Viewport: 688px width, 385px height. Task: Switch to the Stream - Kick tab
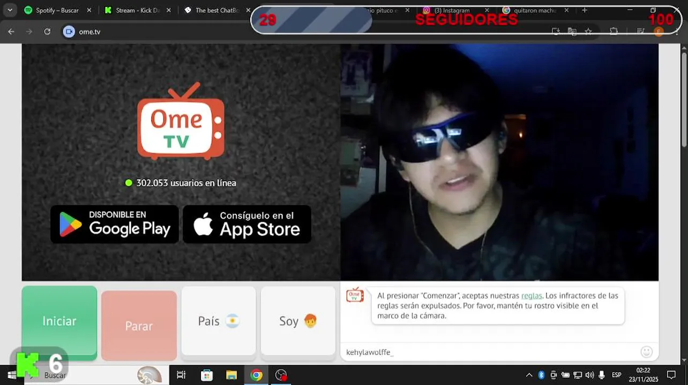(138, 10)
